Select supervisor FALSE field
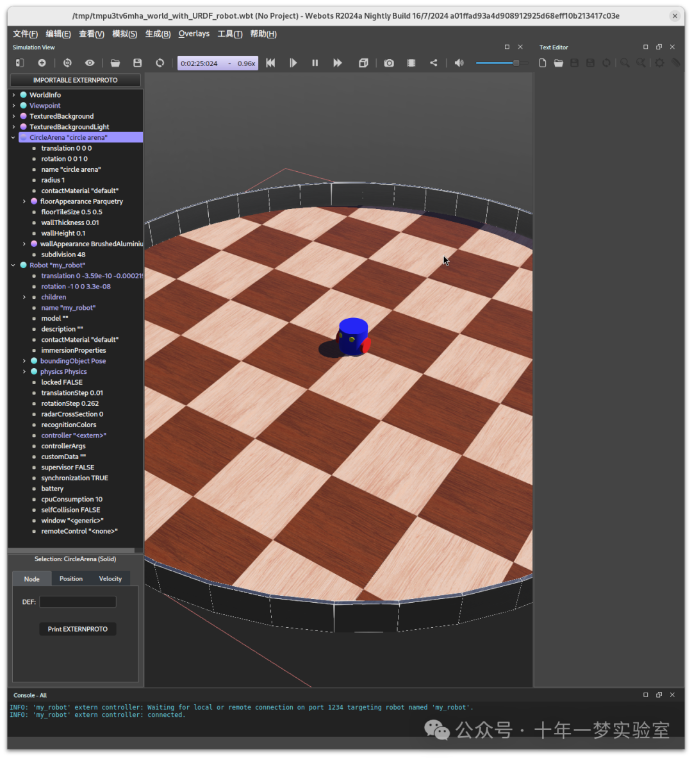 click(68, 467)
